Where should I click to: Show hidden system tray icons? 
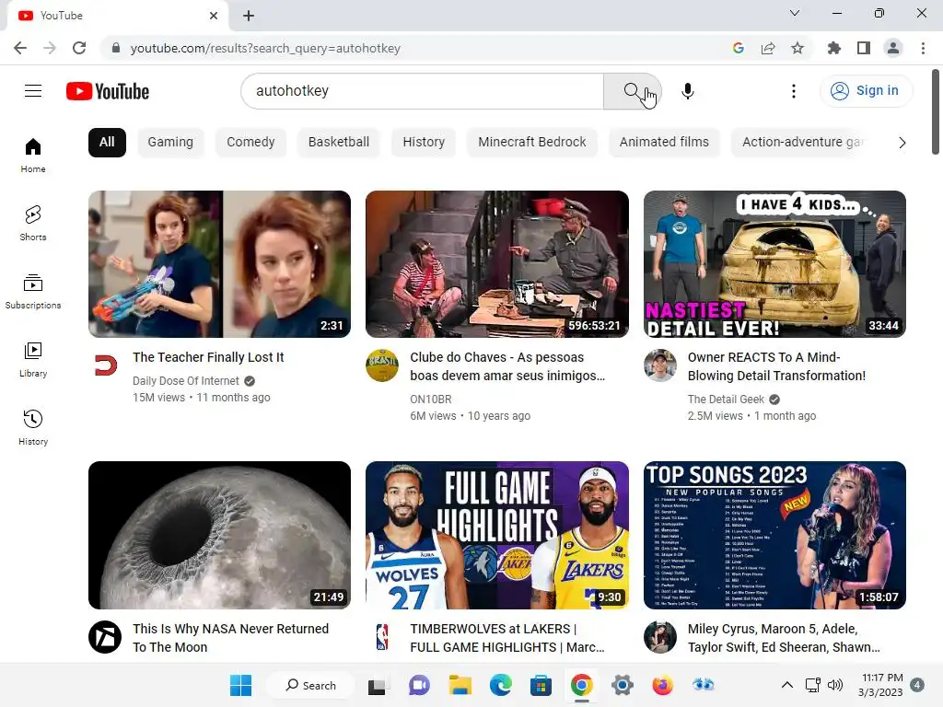pyautogui.click(x=786, y=685)
